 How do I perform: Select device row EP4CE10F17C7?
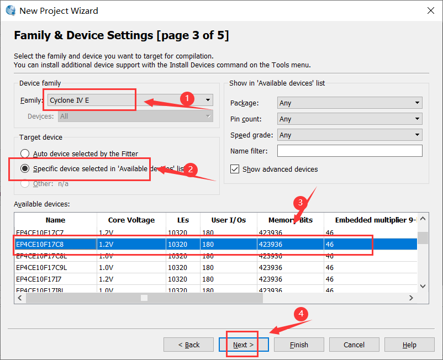(216, 232)
